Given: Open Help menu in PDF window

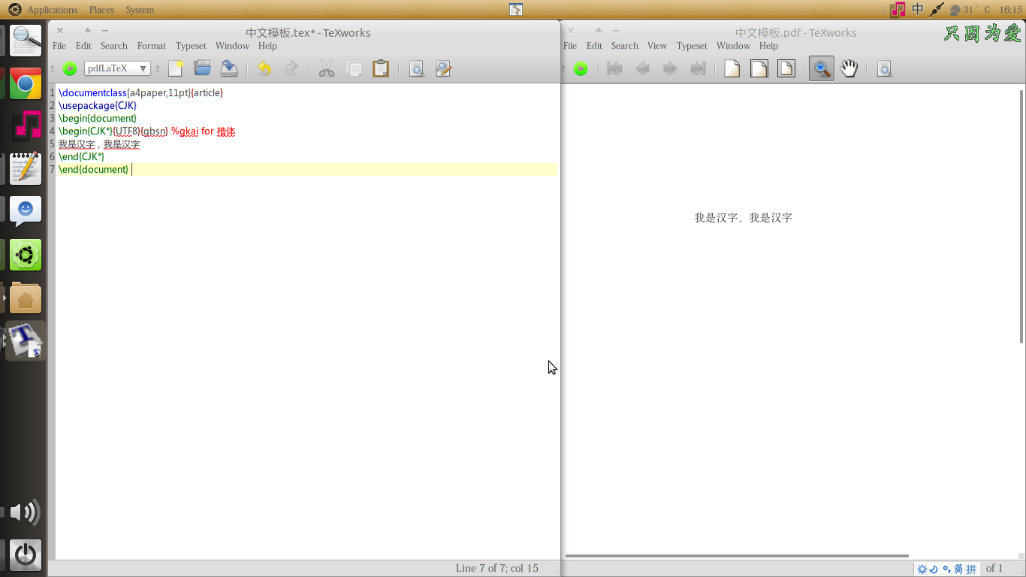Looking at the screenshot, I should 768,46.
